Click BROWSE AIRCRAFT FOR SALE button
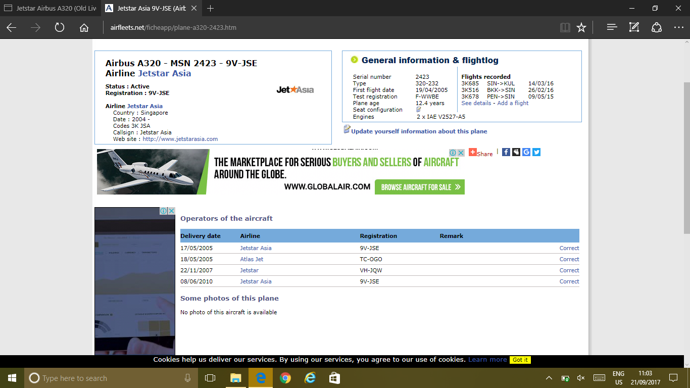The height and width of the screenshot is (388, 690). coord(420,187)
